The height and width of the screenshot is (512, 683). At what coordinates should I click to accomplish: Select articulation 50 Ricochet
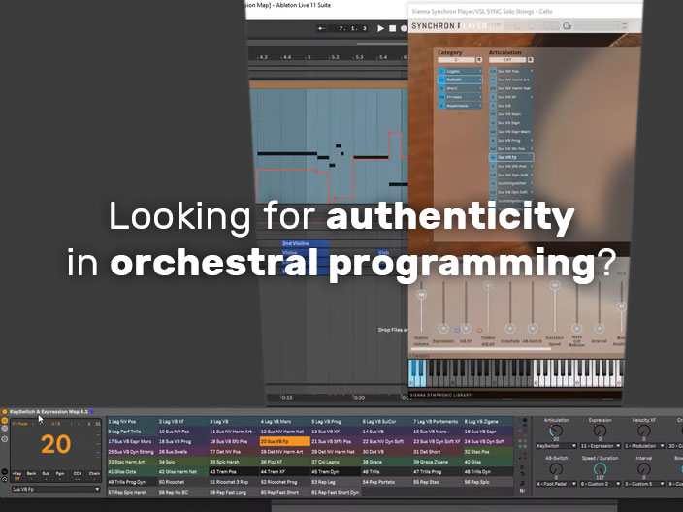[x=183, y=482]
